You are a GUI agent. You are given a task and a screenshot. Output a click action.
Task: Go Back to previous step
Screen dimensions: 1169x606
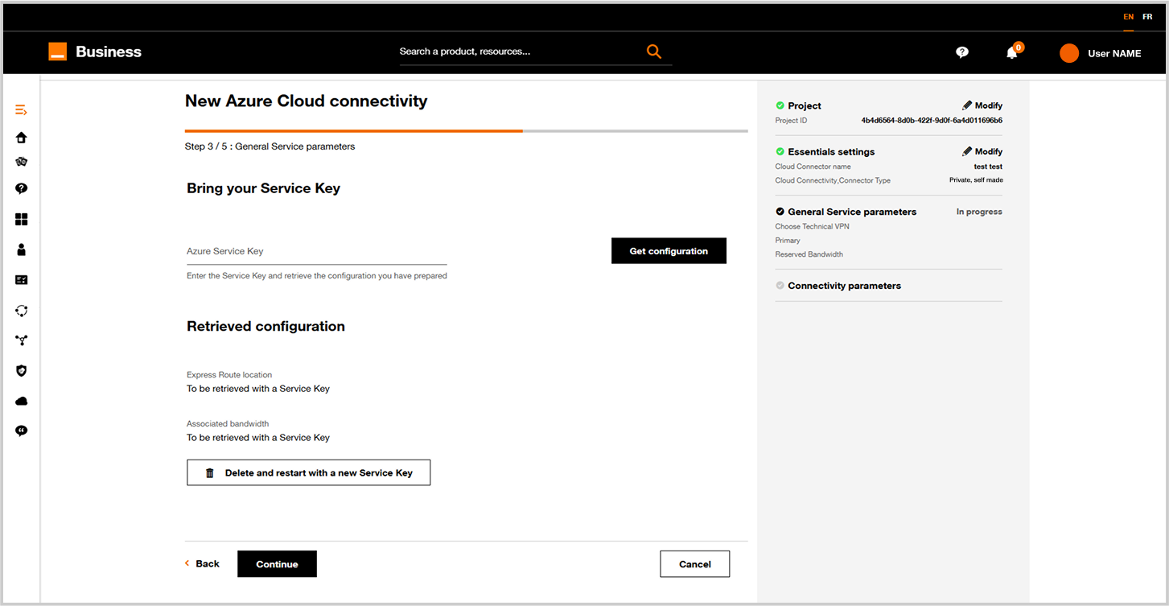coord(203,564)
